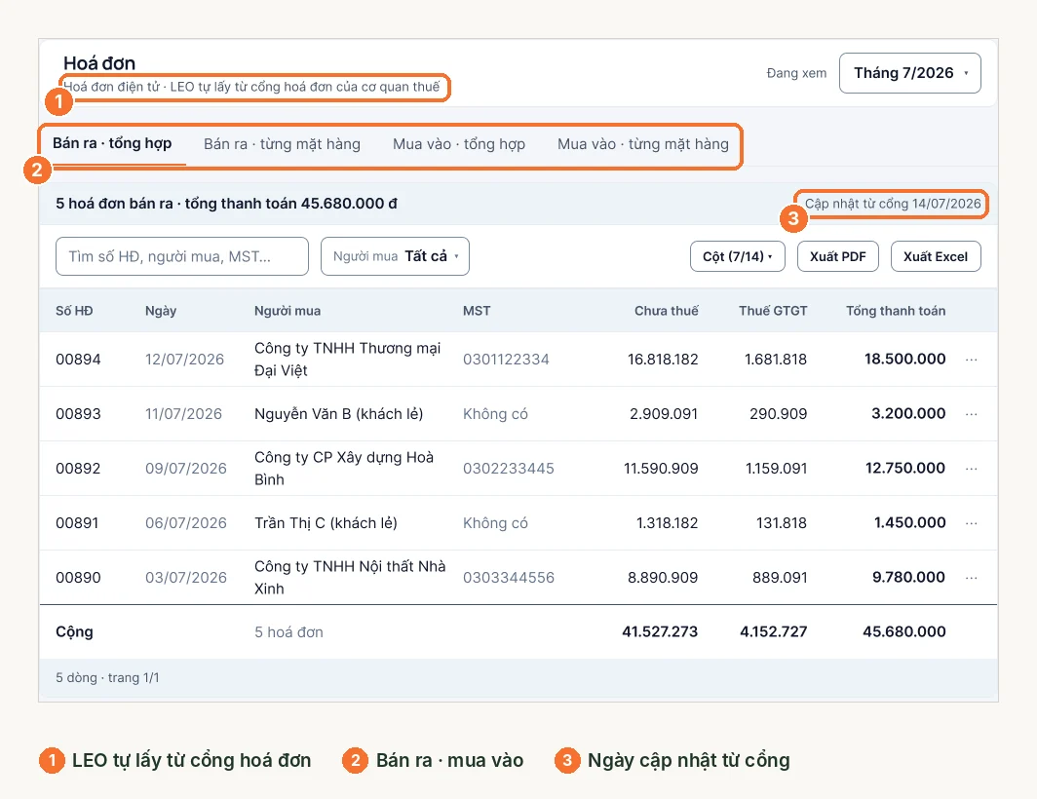Sort by the Số HĐ column header
The width and height of the screenshot is (1037, 799).
tap(74, 311)
